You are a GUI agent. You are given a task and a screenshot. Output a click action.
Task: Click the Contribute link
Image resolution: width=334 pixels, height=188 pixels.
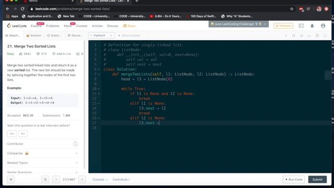coord(121,180)
